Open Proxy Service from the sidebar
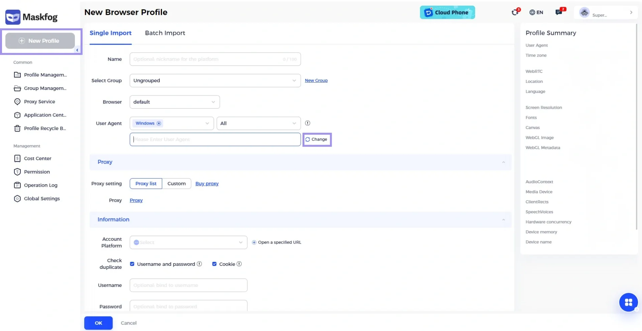 click(x=39, y=101)
